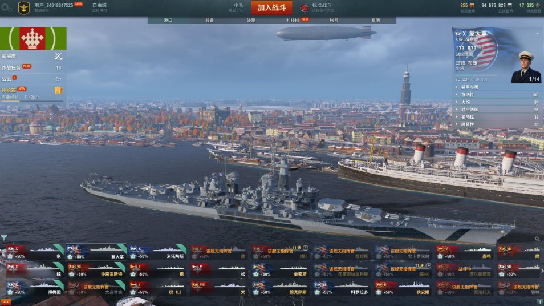
Task: Expand the 火炮 stat row
Action: click(497, 102)
